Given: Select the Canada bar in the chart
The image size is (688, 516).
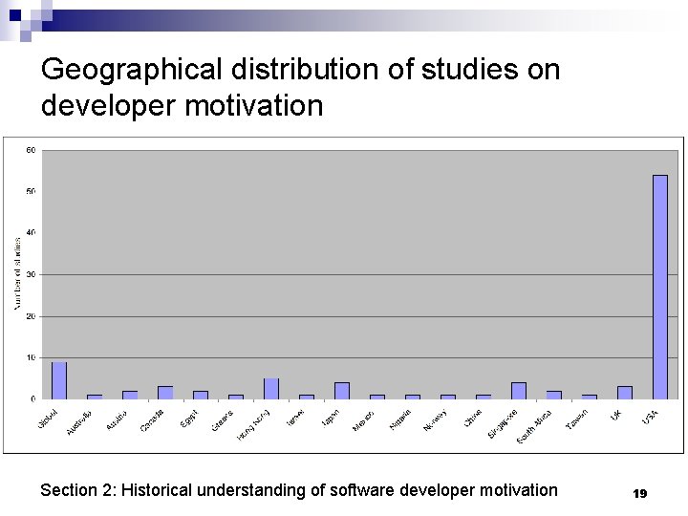Looking at the screenshot, I should [165, 393].
